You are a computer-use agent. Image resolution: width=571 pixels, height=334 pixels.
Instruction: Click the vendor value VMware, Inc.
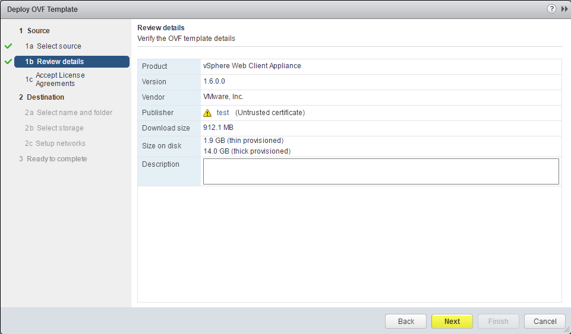point(223,97)
